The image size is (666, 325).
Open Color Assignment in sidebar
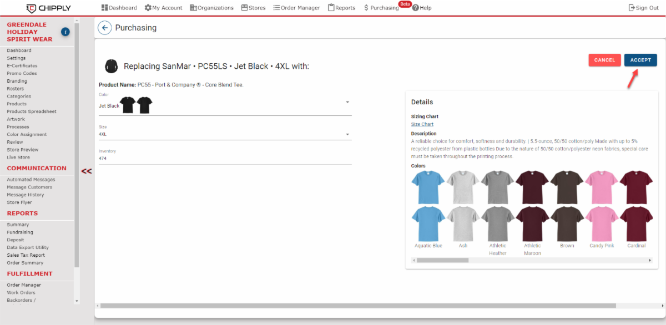tap(27, 134)
